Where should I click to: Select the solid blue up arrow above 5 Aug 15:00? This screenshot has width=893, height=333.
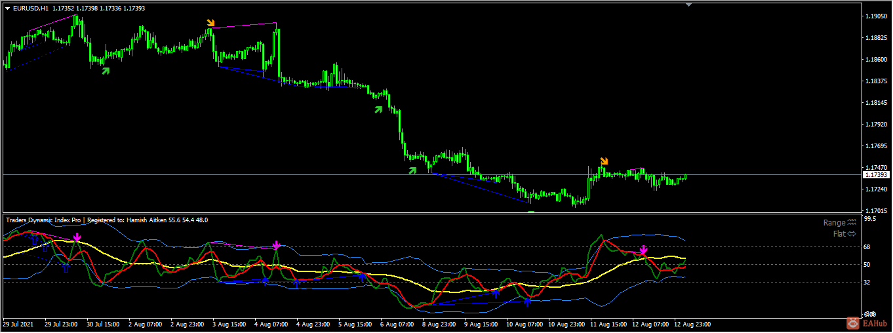362,276
